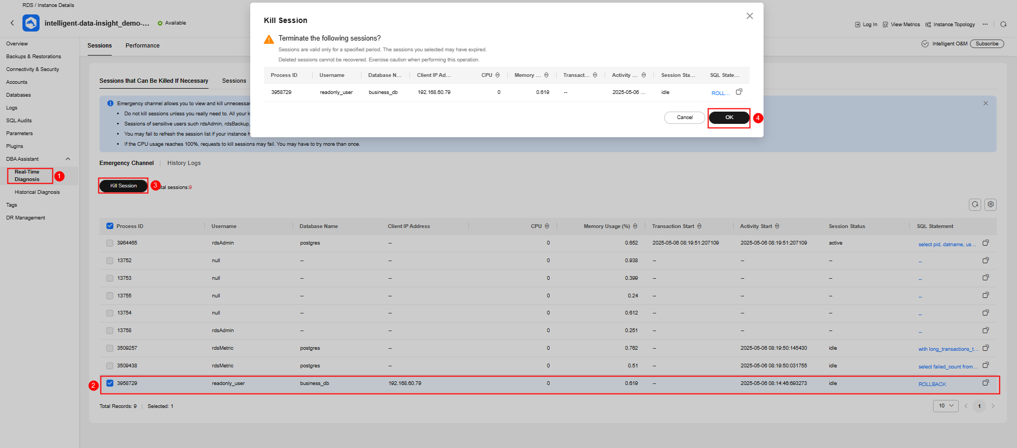
Task: Open the DR Management sidebar item
Action: click(26, 218)
